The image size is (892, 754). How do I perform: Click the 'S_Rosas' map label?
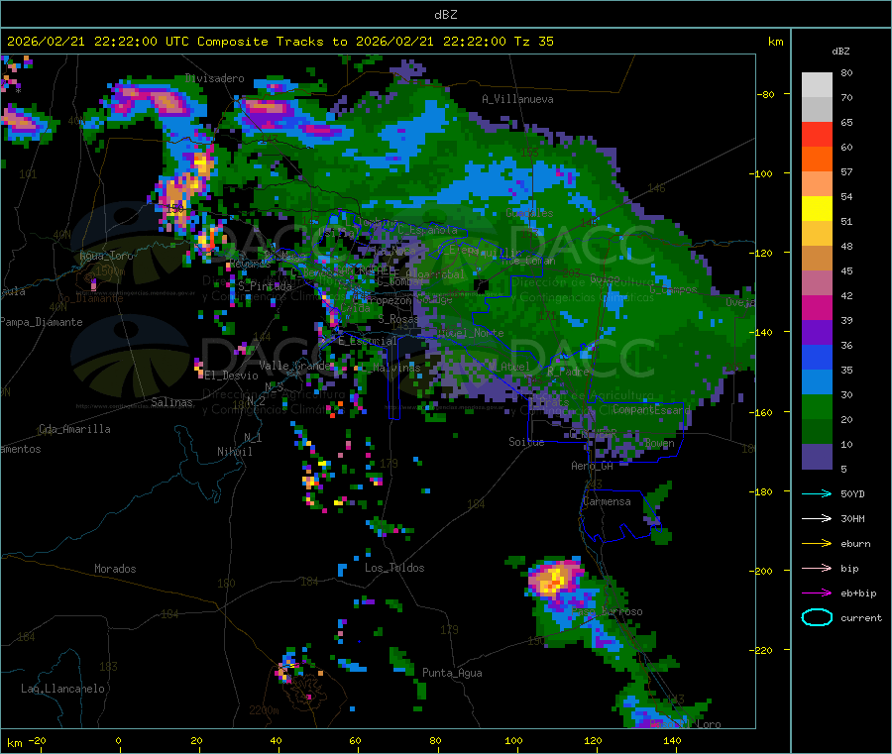click(x=398, y=319)
